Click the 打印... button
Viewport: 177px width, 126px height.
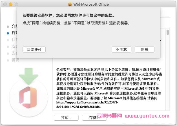click(x=66, y=118)
